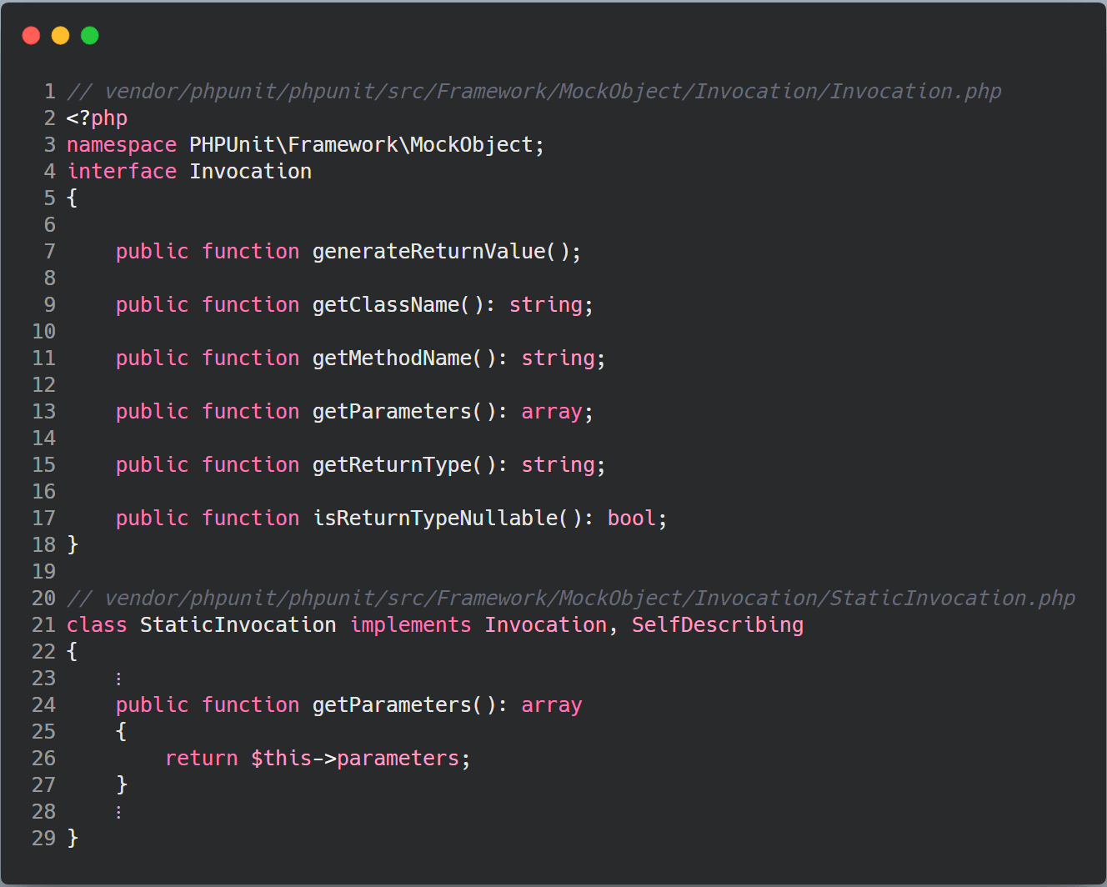This screenshot has height=887, width=1107.
Task: Select the isReturnTypeNullable method name
Action: point(435,519)
